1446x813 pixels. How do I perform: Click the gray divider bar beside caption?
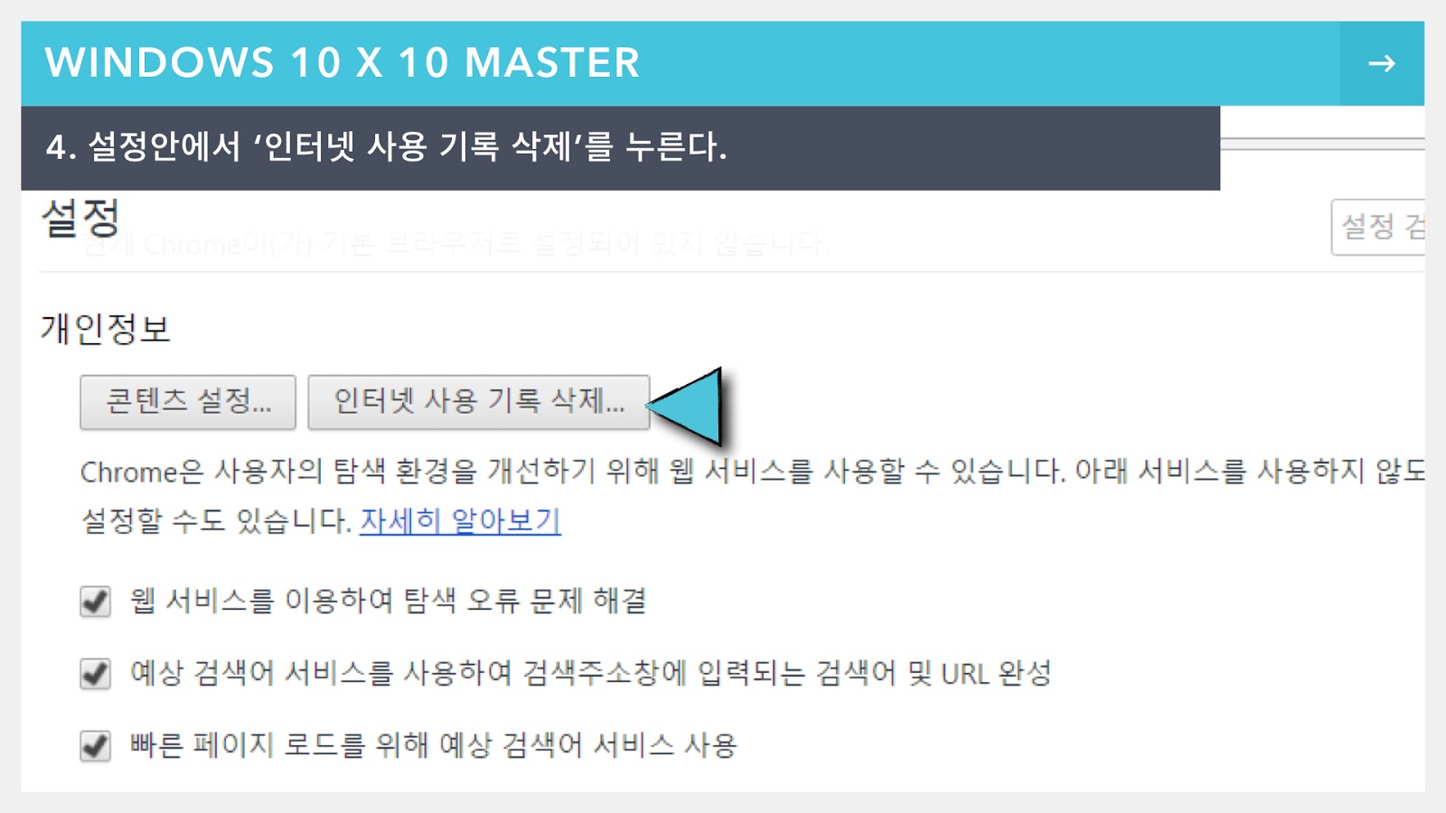(x=1322, y=144)
